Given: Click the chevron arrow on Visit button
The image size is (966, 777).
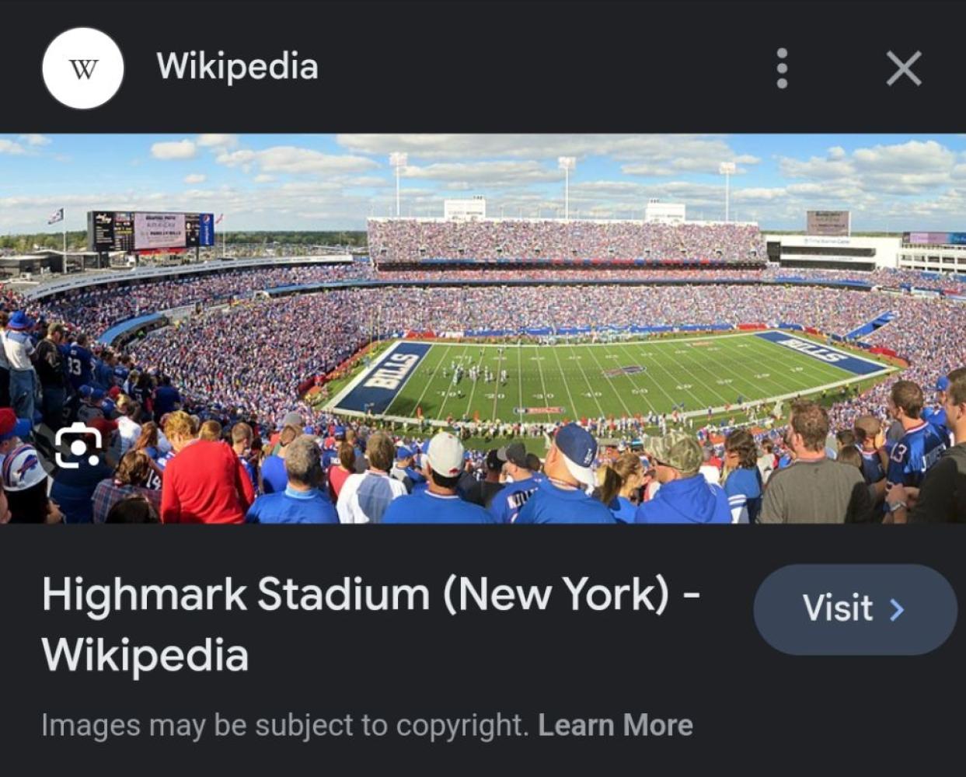Looking at the screenshot, I should [897, 609].
